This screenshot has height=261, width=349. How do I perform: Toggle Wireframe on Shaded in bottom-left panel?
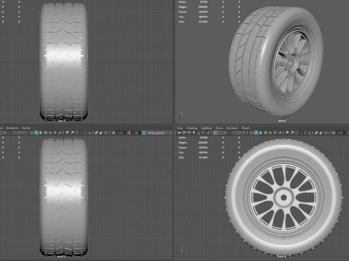pos(46,133)
